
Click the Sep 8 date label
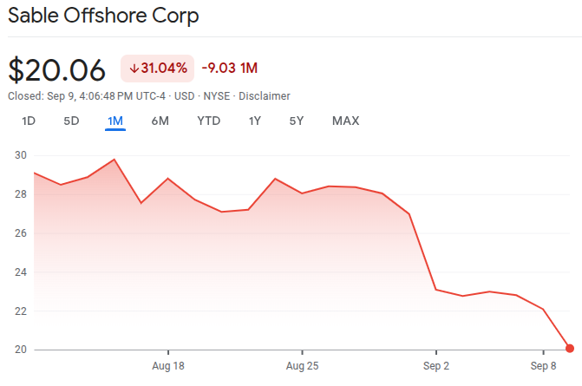click(x=543, y=366)
